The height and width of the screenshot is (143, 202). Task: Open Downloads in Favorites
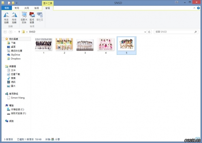click(x=13, y=43)
